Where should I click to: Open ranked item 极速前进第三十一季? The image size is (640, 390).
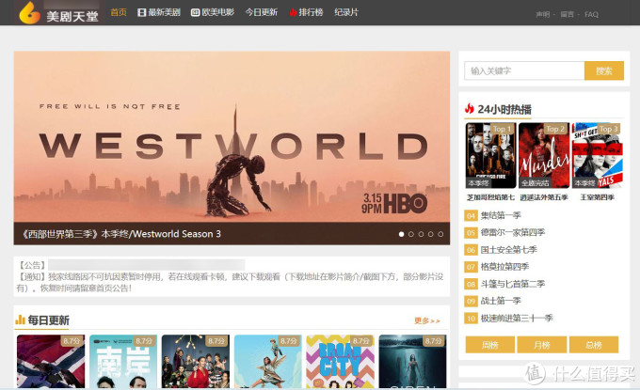[x=517, y=318]
